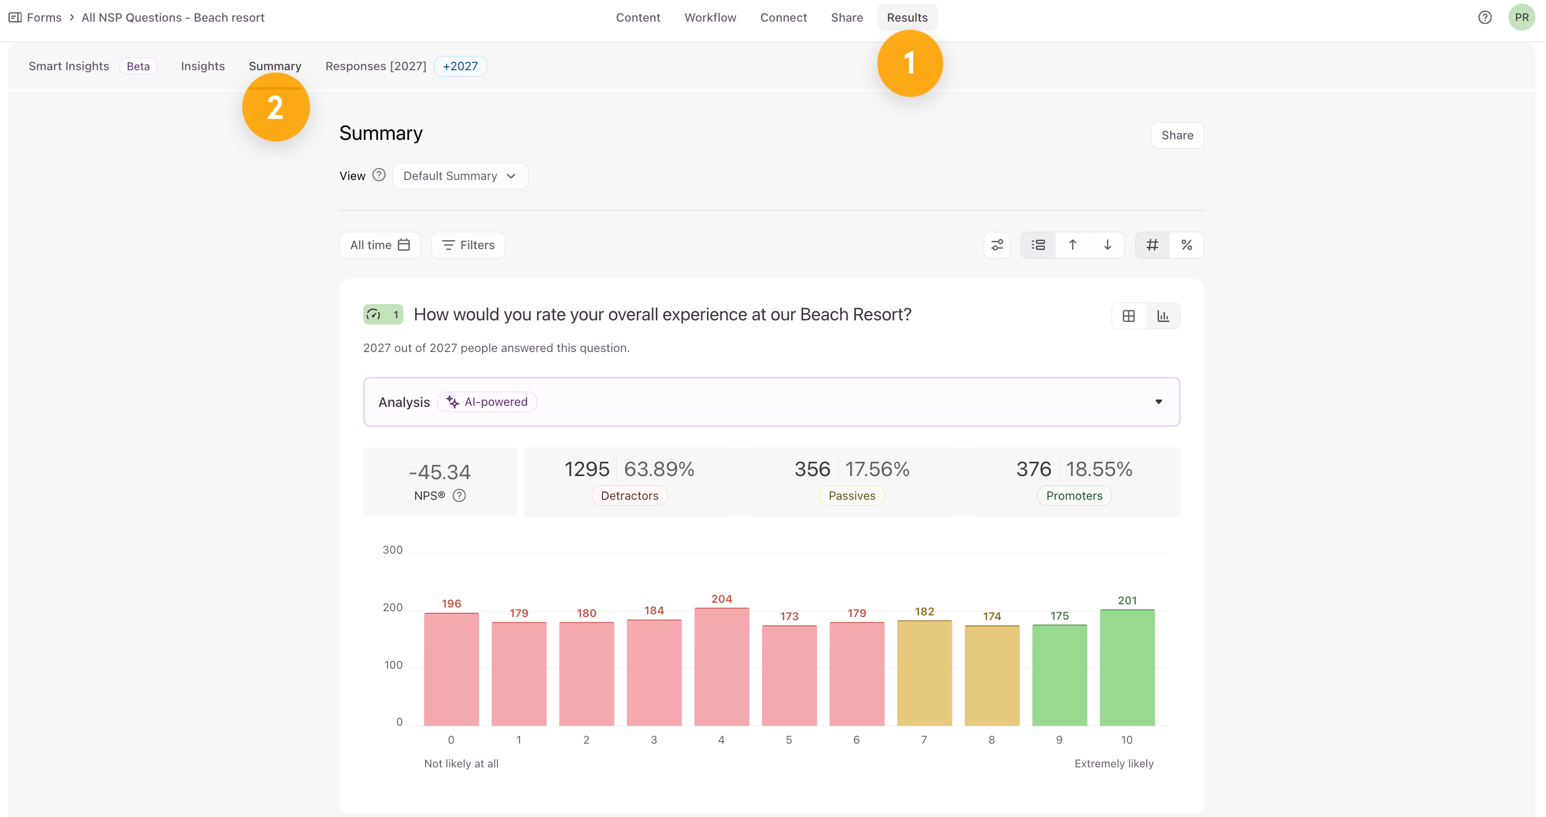Switch to bar chart view
Image resolution: width=1546 pixels, height=817 pixels.
coord(1163,316)
